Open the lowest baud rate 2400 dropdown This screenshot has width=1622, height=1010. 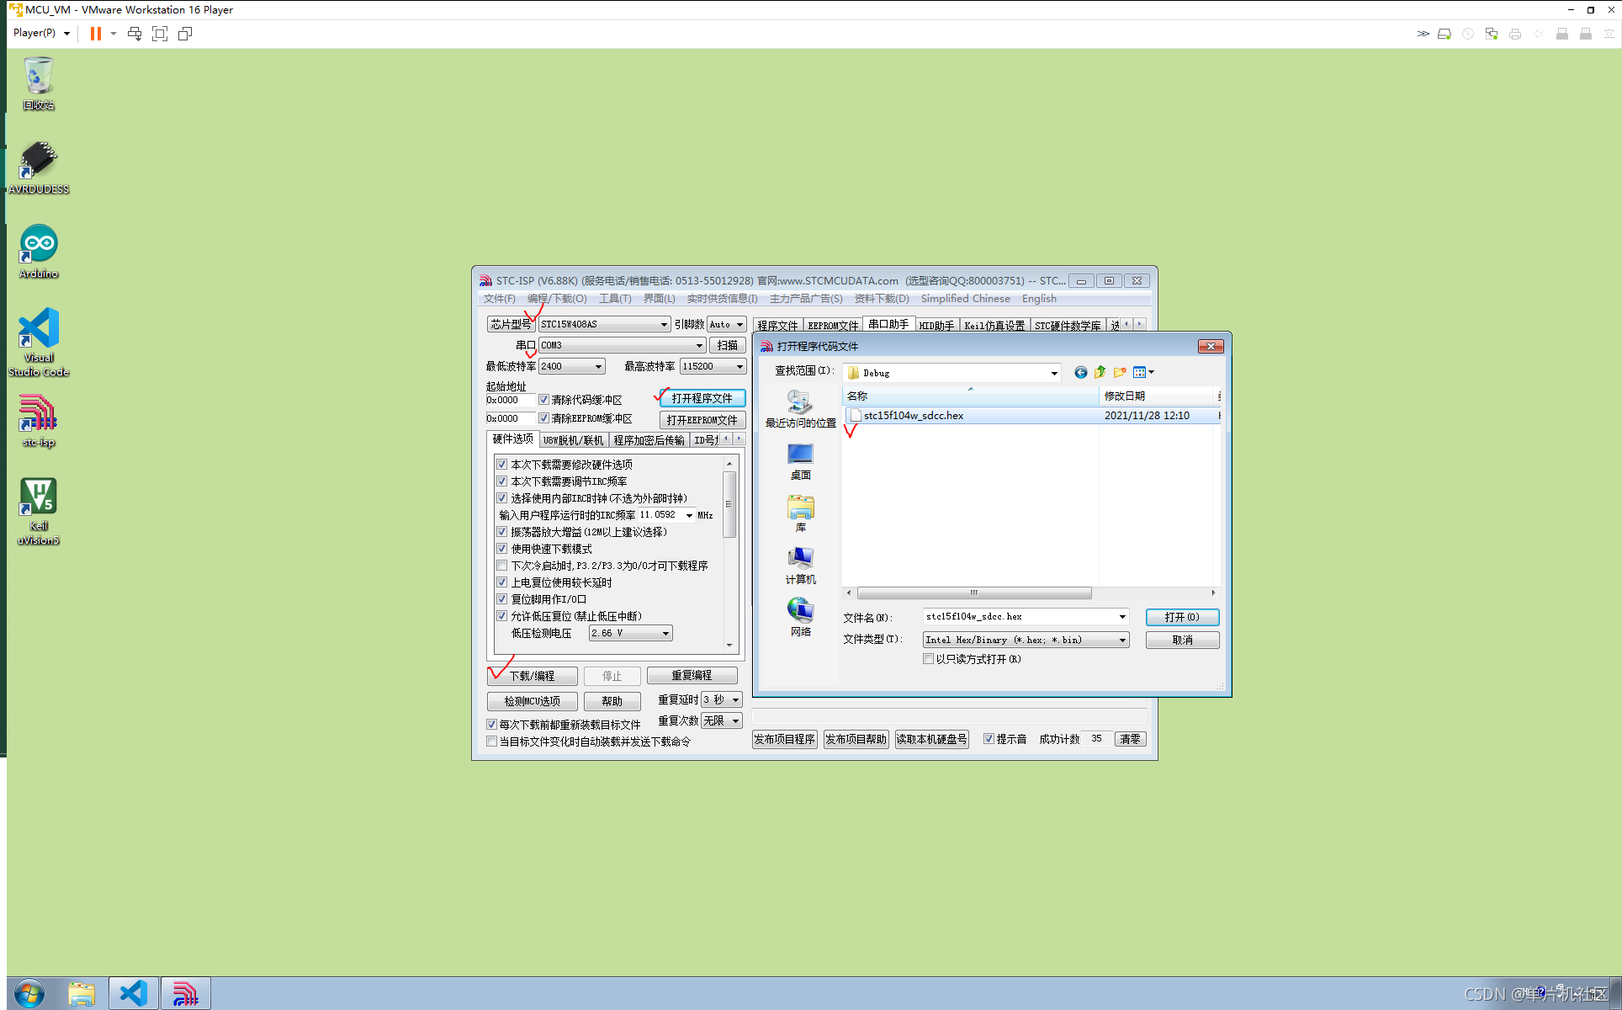point(598,365)
